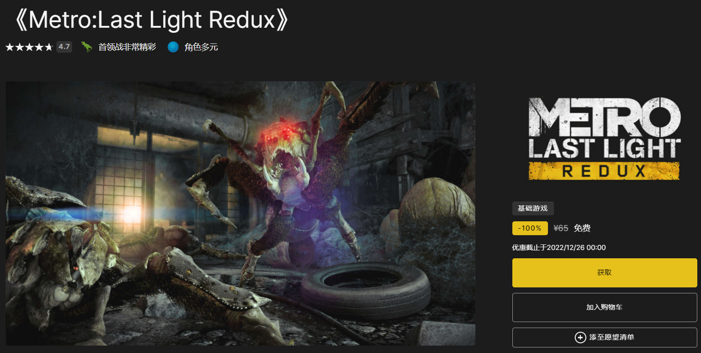701x353 pixels.
Task: Click the 加入购物车 button
Action: pos(604,307)
